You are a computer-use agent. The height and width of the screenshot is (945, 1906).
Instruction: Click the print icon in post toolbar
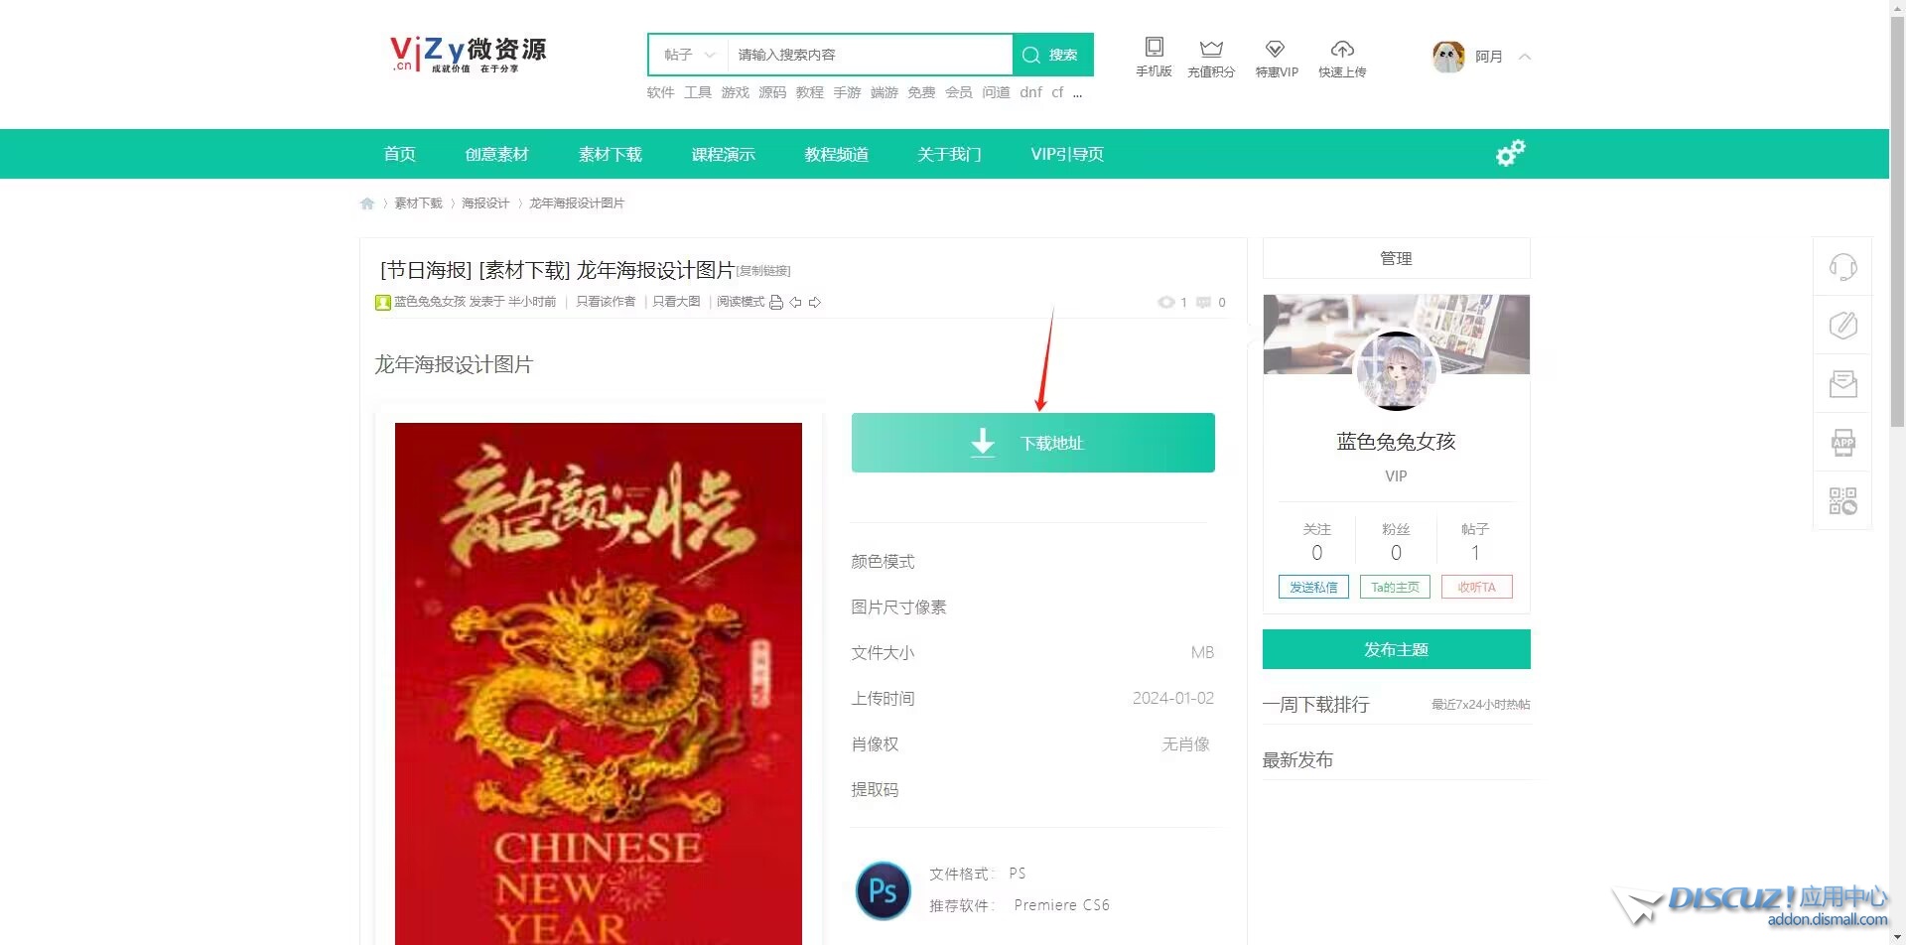click(776, 303)
